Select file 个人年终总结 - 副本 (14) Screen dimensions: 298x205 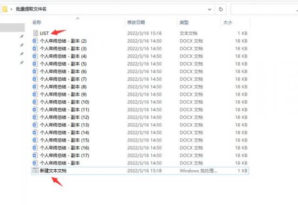64,132
